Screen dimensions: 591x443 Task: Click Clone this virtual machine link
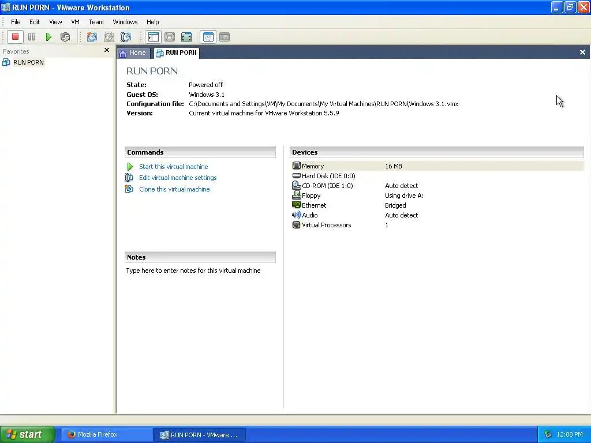[174, 189]
